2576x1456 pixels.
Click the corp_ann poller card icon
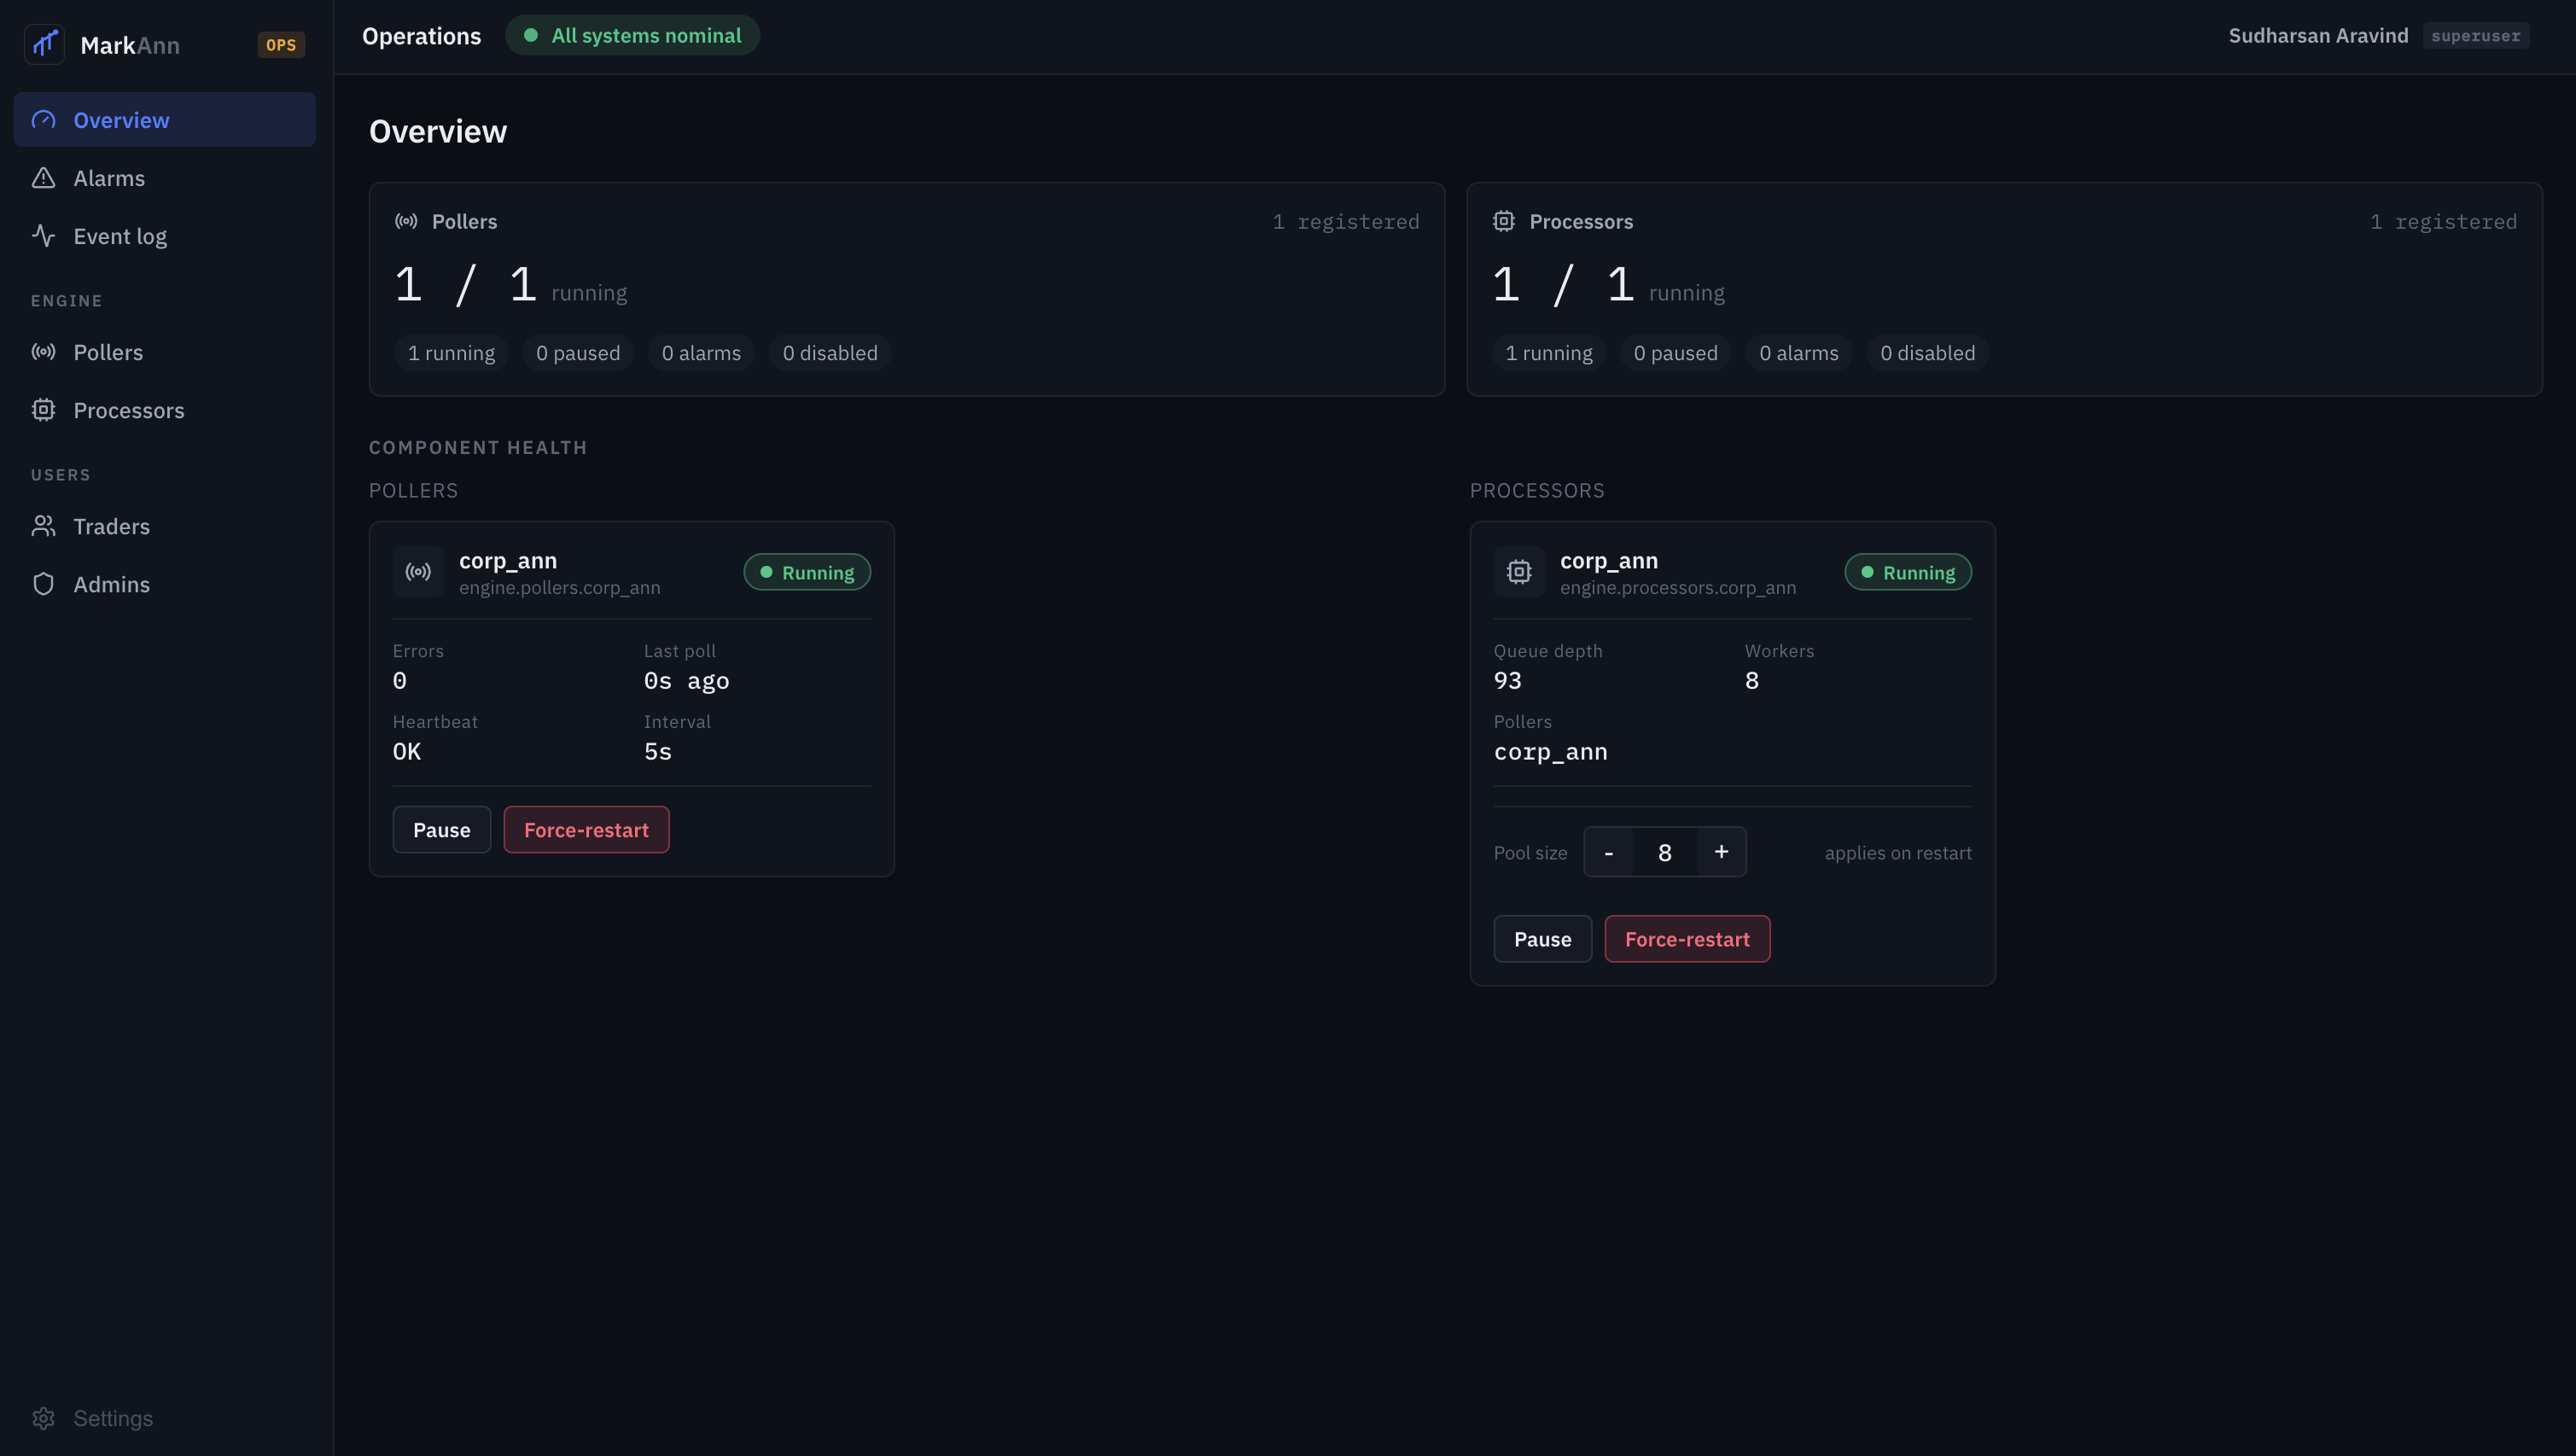click(x=418, y=572)
